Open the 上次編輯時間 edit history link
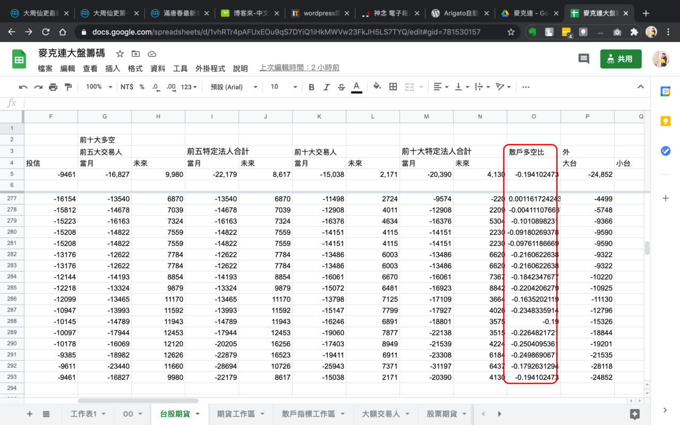Viewport: 680px width, 425px height. (x=299, y=68)
